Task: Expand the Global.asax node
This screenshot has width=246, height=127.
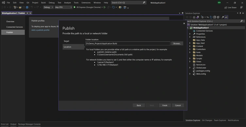Action: point(190,68)
